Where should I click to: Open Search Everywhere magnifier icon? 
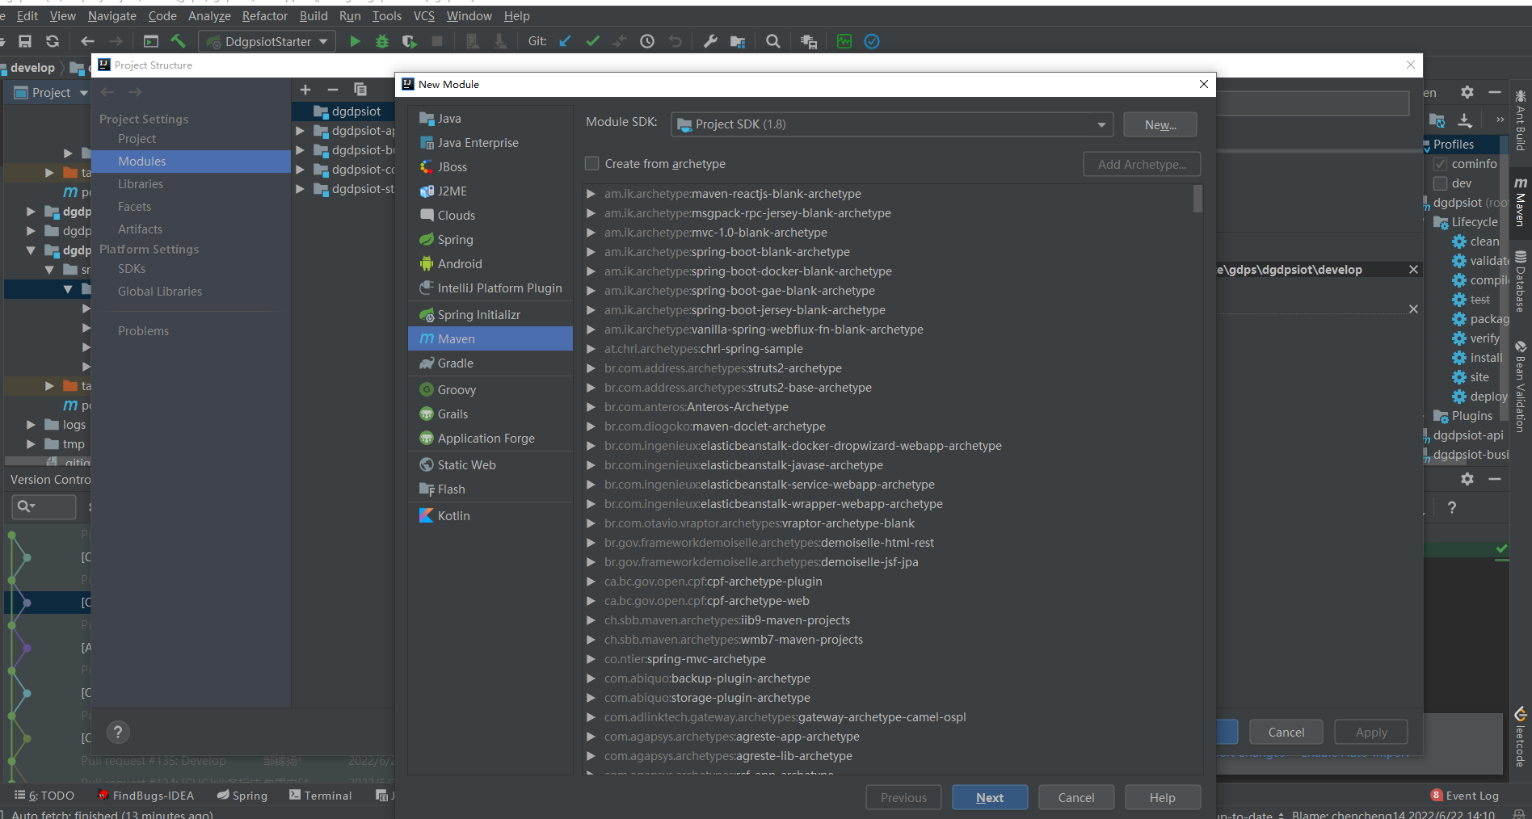pos(773,41)
